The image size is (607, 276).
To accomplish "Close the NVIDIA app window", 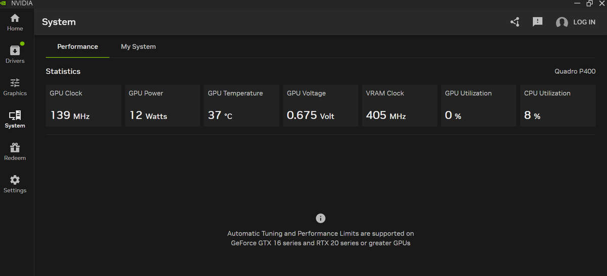I will (601, 3).
